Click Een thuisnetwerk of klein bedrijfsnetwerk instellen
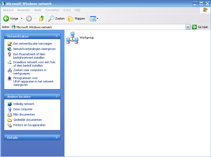This screenshot has width=211, height=157. point(29,56)
